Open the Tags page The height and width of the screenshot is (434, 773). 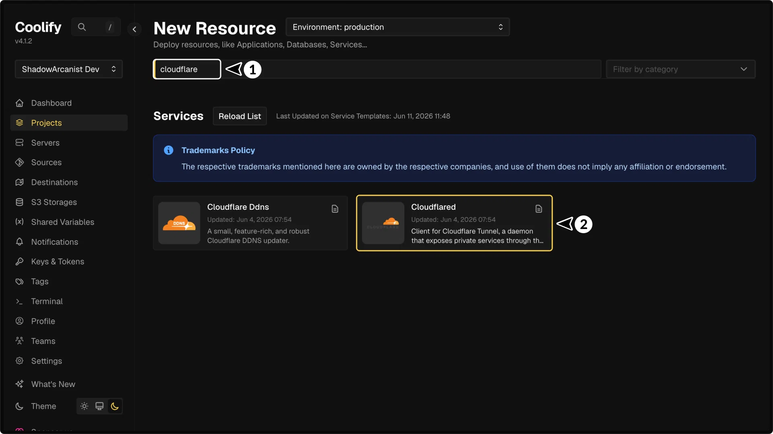tap(69, 281)
